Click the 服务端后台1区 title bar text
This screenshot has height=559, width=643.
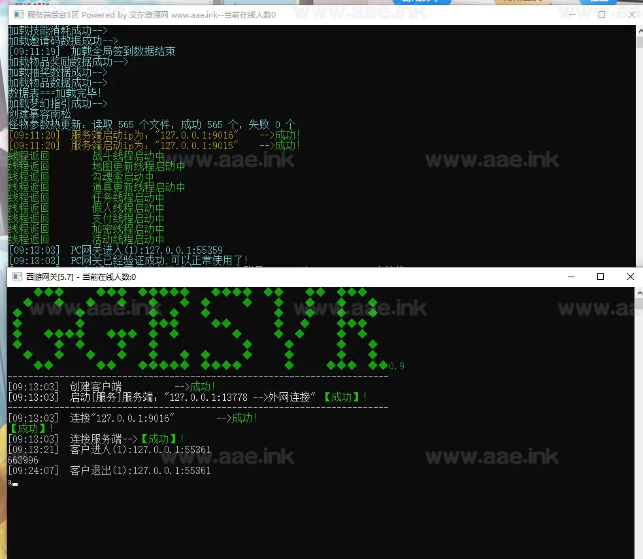[152, 15]
